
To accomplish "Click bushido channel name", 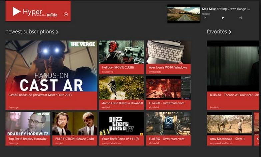I will point(214,108).
